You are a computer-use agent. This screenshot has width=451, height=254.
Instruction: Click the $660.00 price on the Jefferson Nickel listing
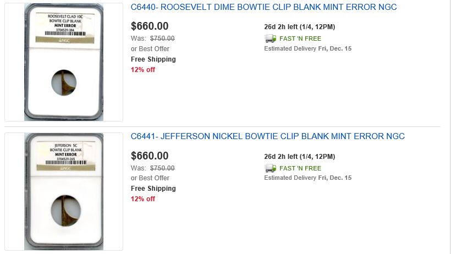pos(150,156)
